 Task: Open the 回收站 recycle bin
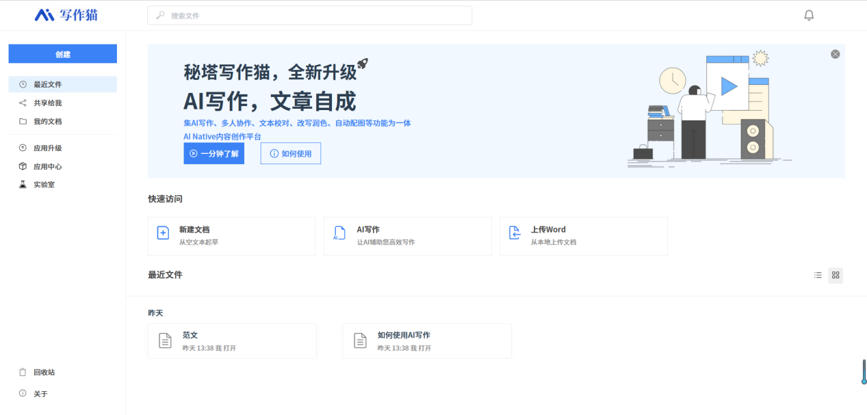coord(39,372)
